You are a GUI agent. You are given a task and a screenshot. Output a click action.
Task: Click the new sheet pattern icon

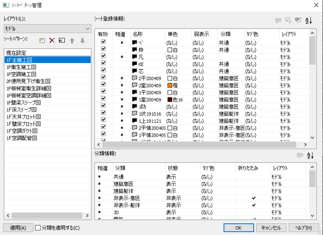[42, 40]
